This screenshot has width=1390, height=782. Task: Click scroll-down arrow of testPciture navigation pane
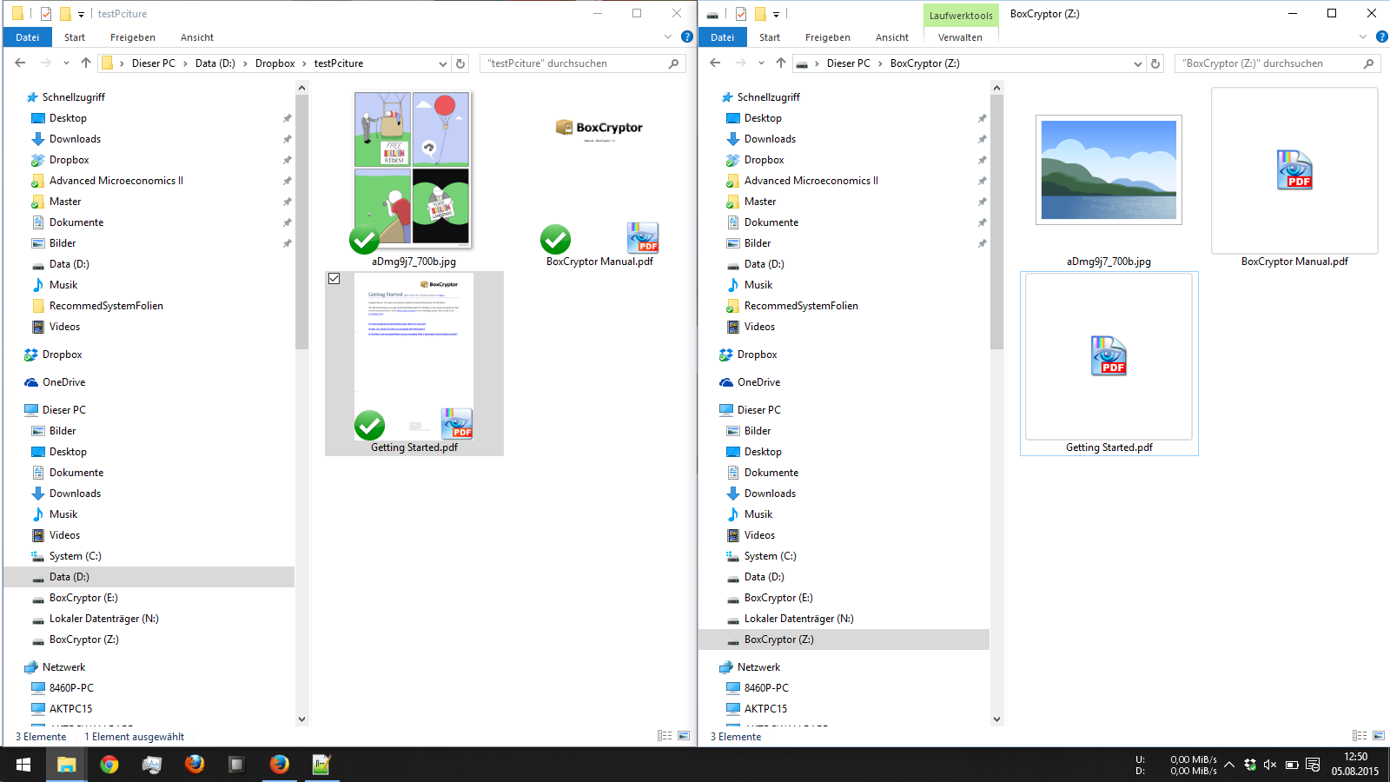301,719
